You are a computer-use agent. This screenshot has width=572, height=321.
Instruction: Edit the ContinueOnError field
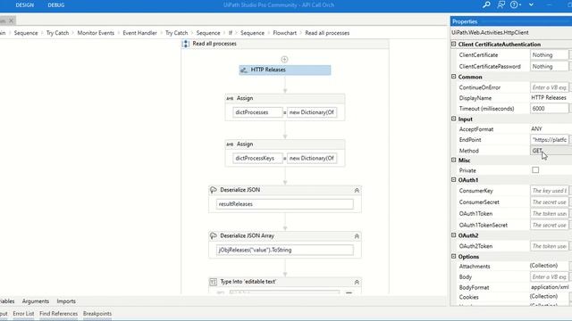click(x=549, y=87)
